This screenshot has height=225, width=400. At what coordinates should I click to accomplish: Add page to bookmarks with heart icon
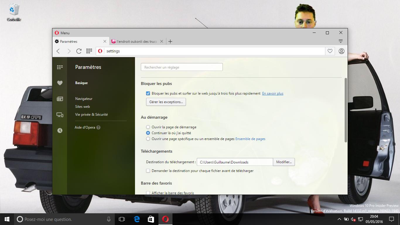(330, 51)
